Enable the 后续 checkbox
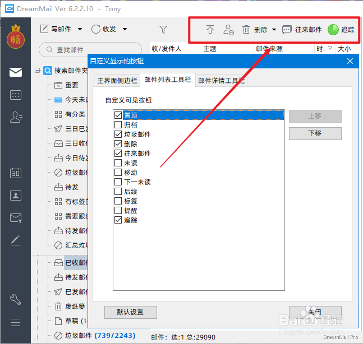This screenshot has width=363, height=344. [118, 191]
